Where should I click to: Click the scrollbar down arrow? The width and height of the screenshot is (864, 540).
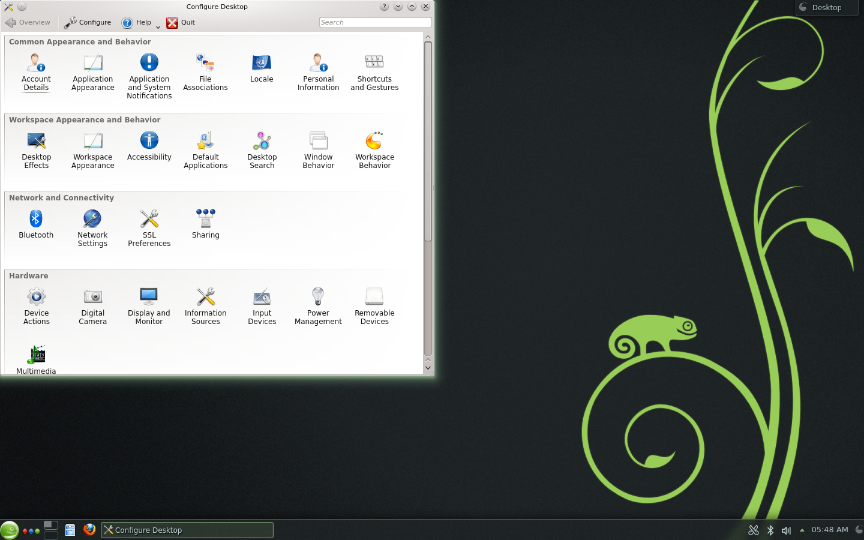point(428,368)
